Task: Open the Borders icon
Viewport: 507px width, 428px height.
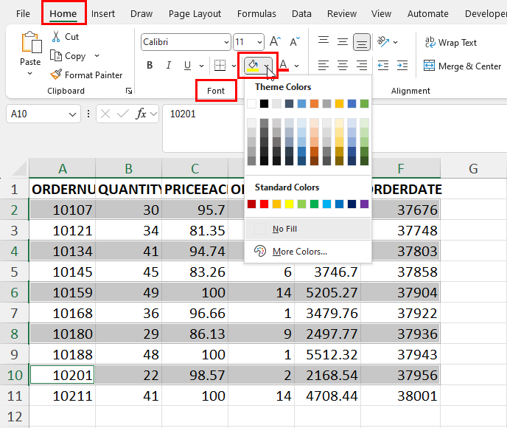Action: 220,65
